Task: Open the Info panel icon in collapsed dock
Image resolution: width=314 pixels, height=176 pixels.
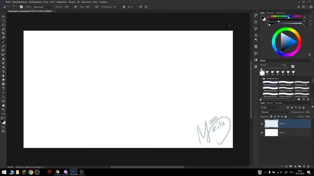Action: 256,22
